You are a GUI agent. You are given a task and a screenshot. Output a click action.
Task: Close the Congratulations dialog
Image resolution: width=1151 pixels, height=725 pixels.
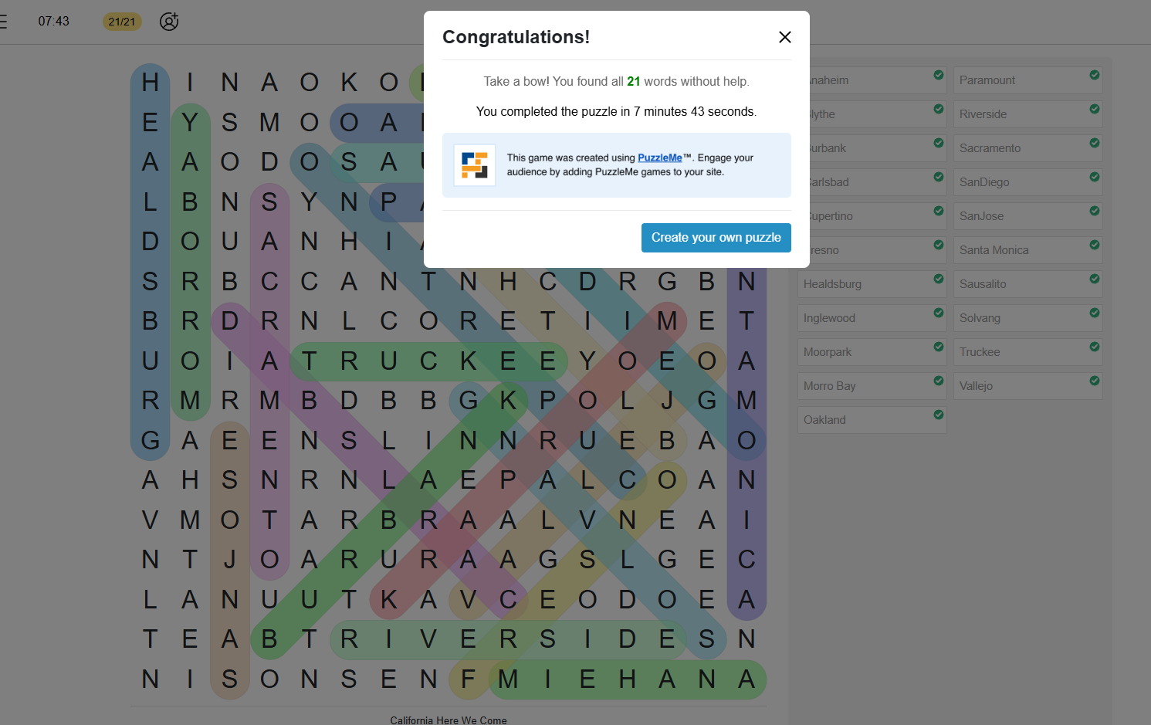click(x=785, y=37)
